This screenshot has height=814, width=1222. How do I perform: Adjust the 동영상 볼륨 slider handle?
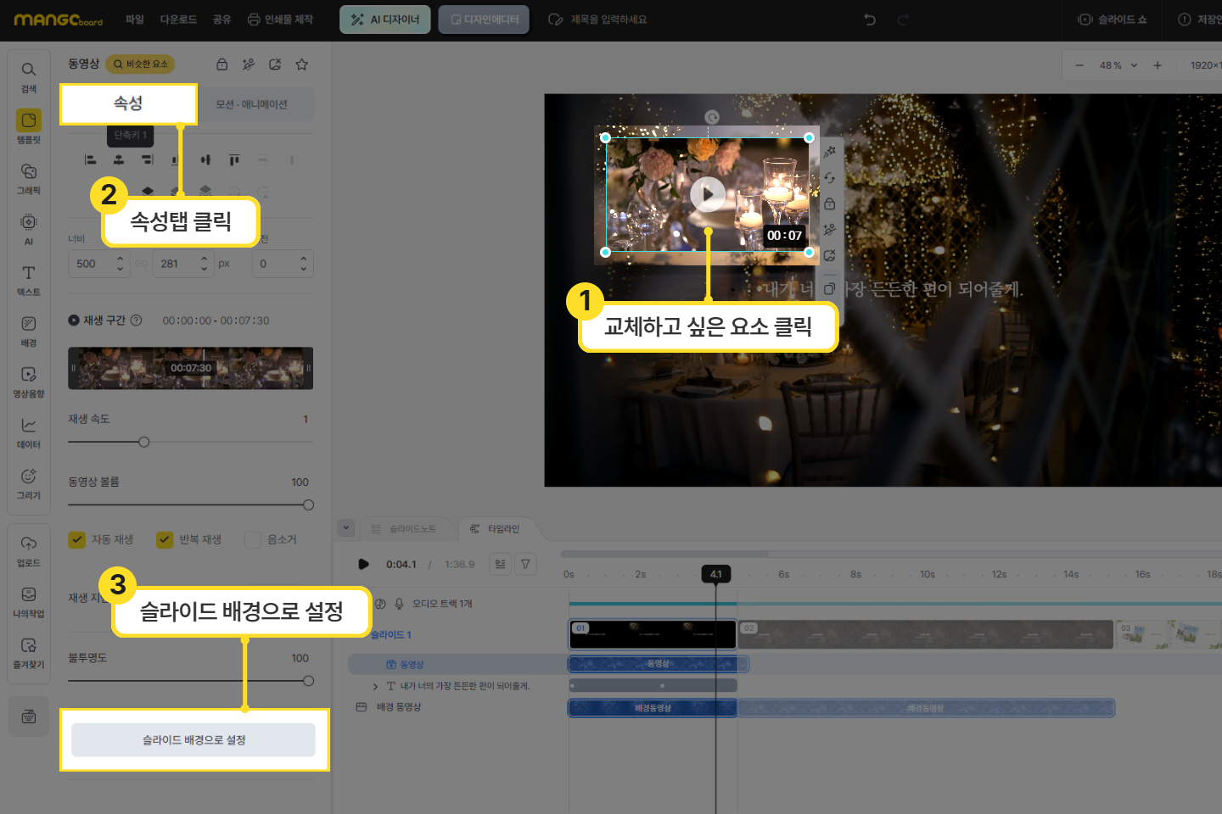tap(308, 505)
